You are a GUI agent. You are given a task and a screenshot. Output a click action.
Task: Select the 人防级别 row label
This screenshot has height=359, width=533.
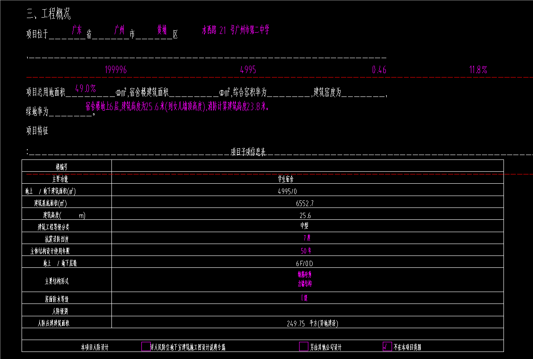pos(59,311)
